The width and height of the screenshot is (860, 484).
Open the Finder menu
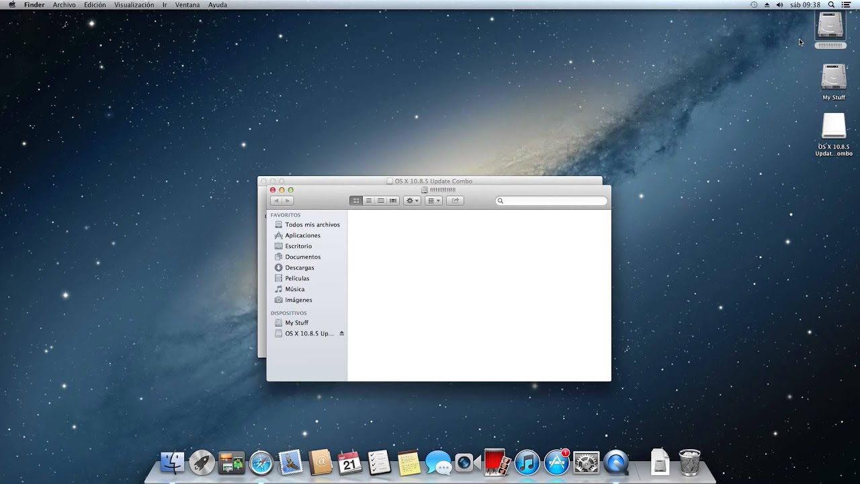point(34,5)
